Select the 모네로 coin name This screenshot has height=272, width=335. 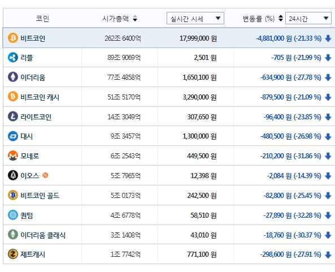[x=30, y=156]
